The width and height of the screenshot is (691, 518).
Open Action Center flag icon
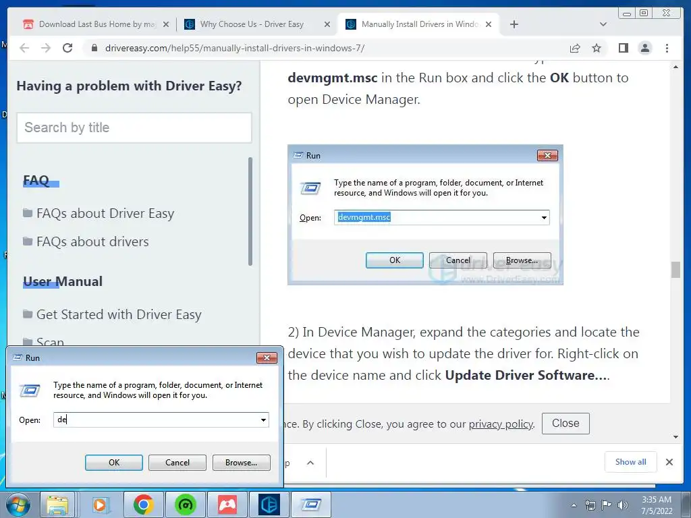607,505
